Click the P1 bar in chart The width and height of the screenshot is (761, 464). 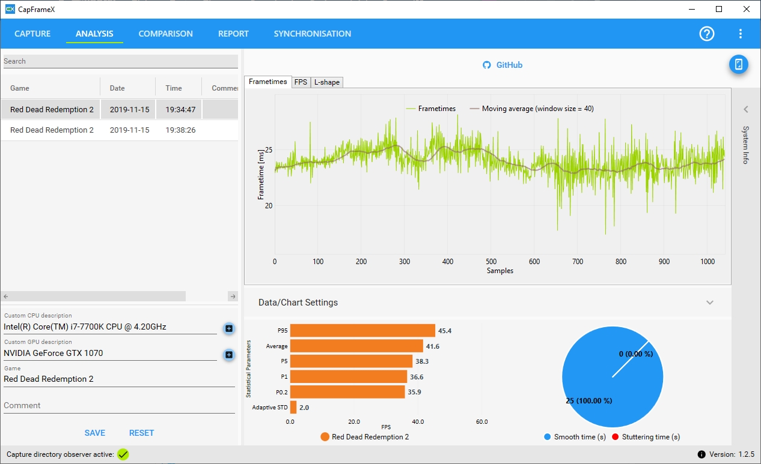(349, 377)
